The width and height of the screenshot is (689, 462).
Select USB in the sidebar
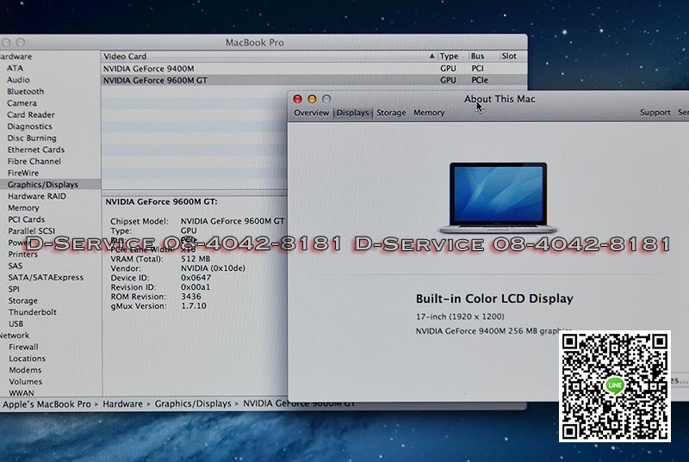(x=16, y=323)
